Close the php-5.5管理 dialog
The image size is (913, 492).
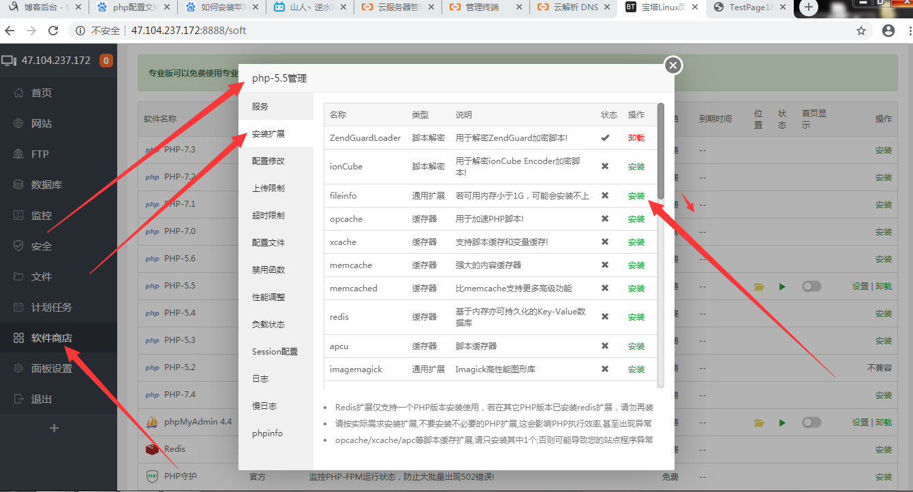pyautogui.click(x=673, y=65)
